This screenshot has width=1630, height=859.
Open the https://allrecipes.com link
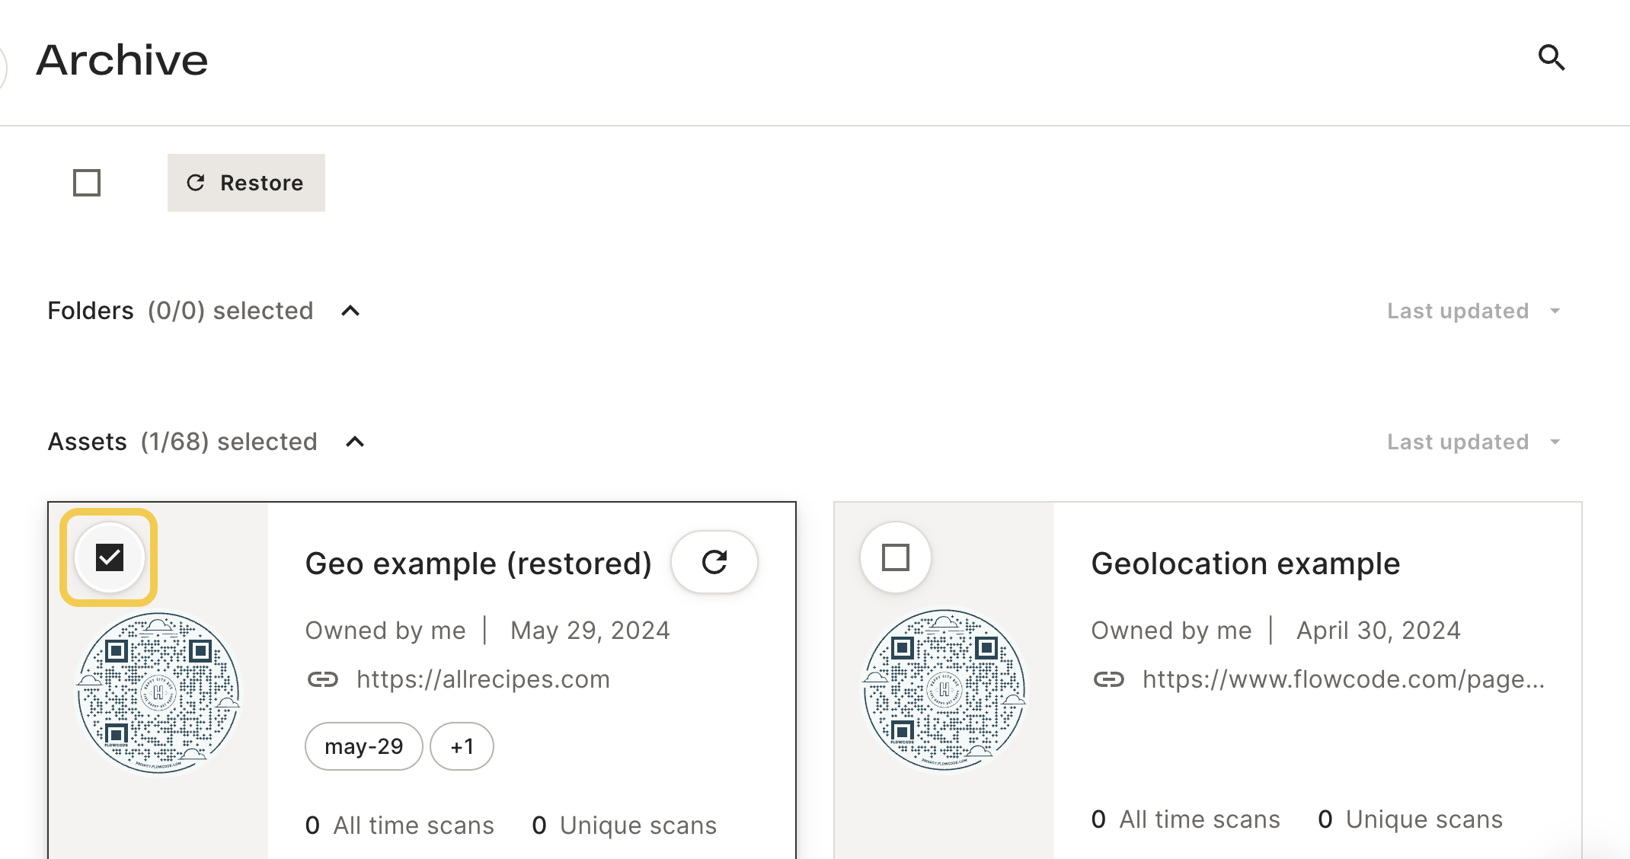pyautogui.click(x=484, y=679)
